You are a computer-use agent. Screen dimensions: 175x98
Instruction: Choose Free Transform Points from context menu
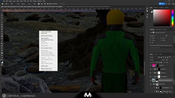coord(46,48)
